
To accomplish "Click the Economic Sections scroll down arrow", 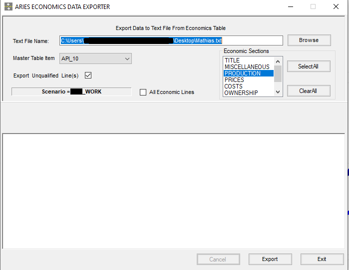I will [x=278, y=91].
